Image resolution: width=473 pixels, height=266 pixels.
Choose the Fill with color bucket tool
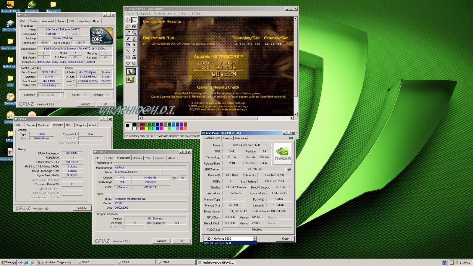point(134,26)
